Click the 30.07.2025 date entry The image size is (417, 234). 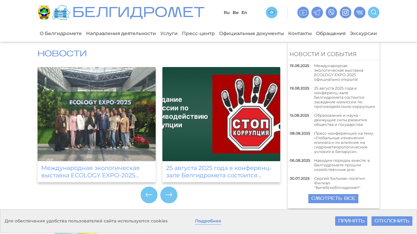click(x=299, y=179)
